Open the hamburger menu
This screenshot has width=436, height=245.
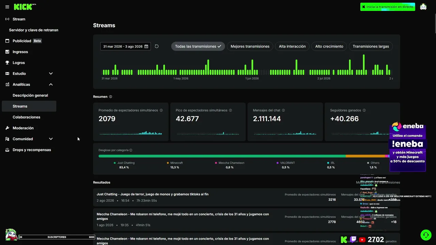point(7,7)
